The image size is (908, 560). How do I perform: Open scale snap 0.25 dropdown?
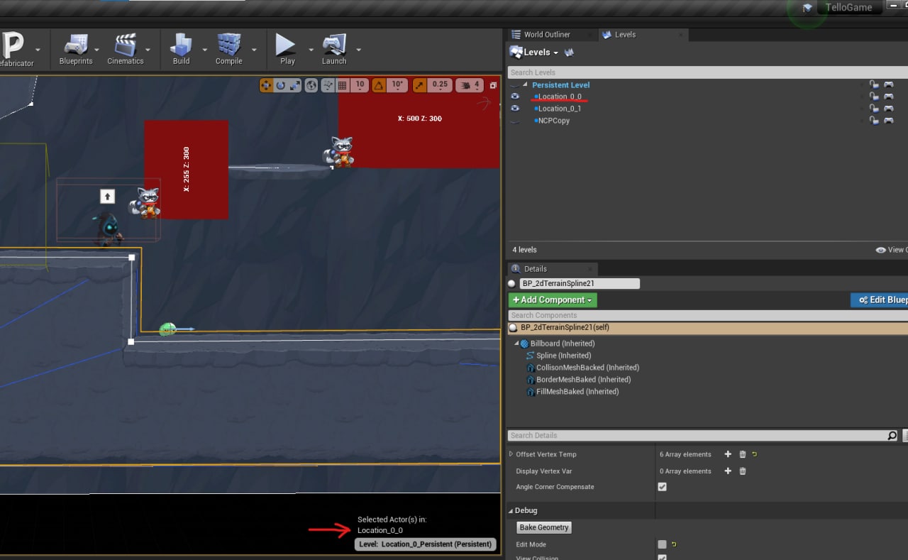point(440,85)
